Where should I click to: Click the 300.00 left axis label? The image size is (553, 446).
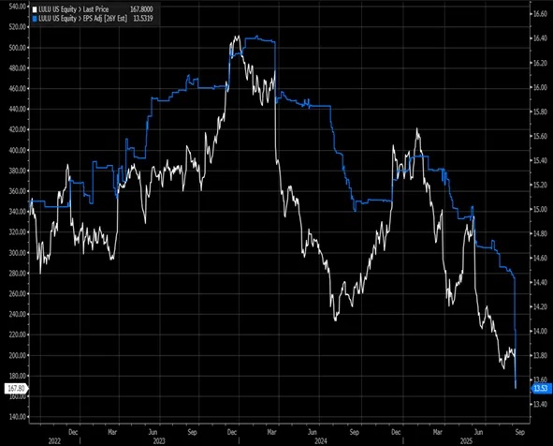(17, 253)
